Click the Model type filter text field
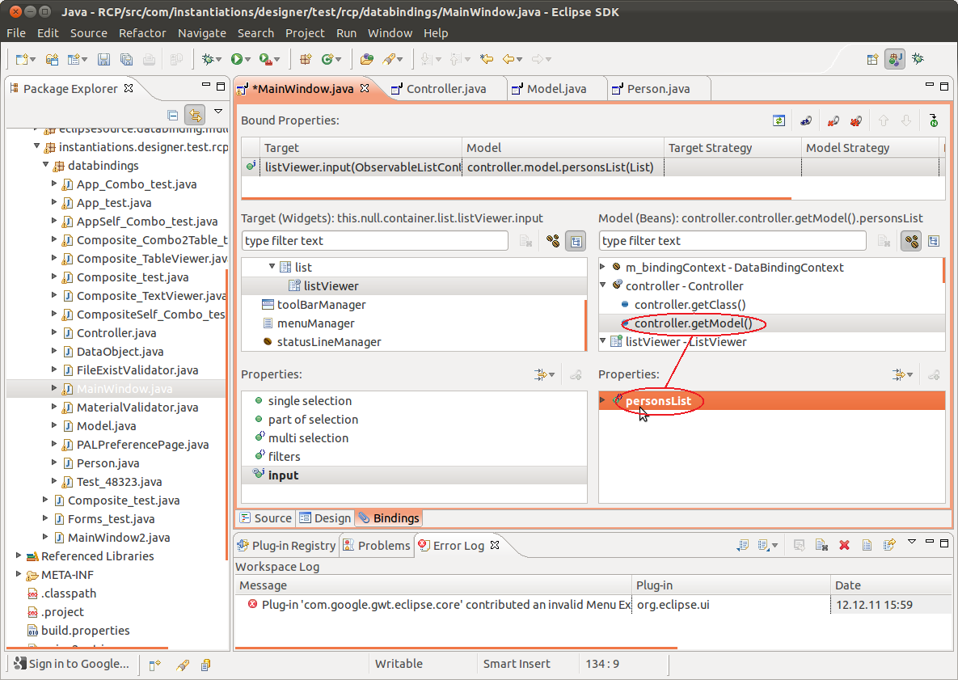Viewport: 958px width, 680px height. (732, 241)
